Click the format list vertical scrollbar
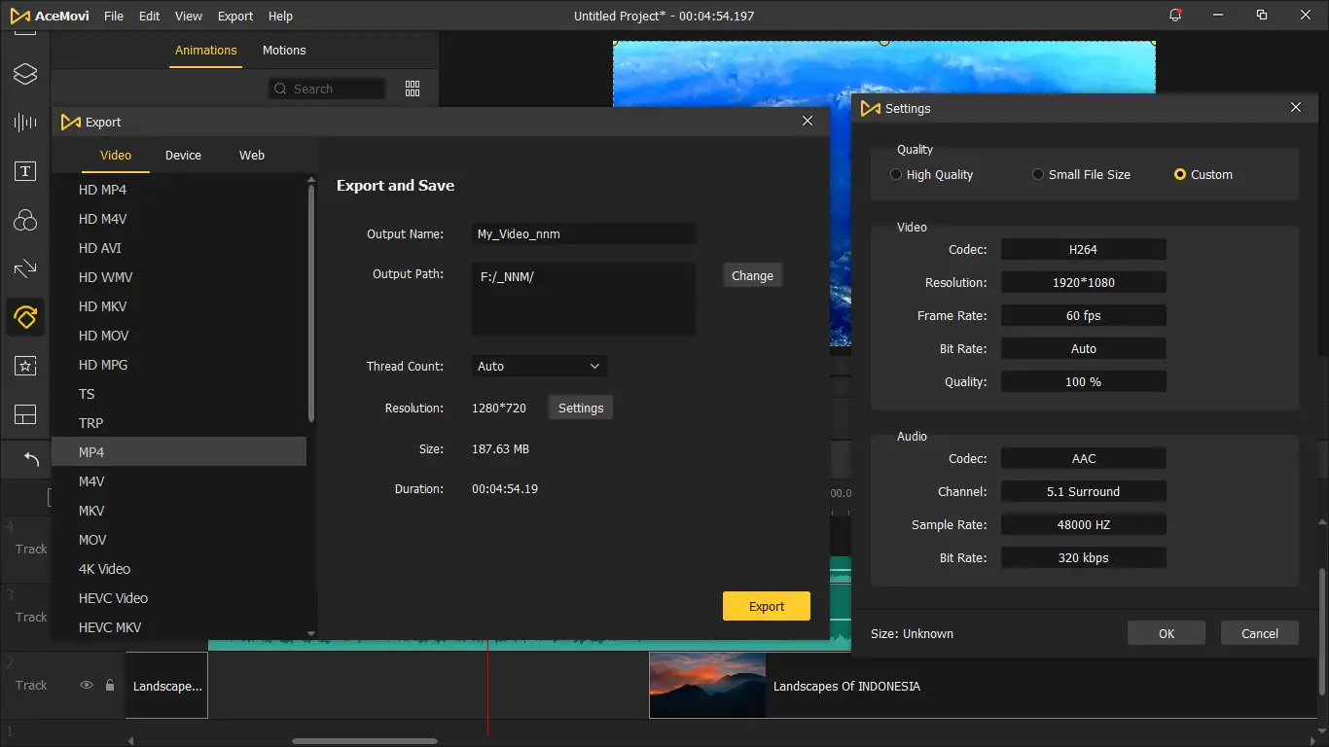Image resolution: width=1329 pixels, height=747 pixels. [311, 302]
